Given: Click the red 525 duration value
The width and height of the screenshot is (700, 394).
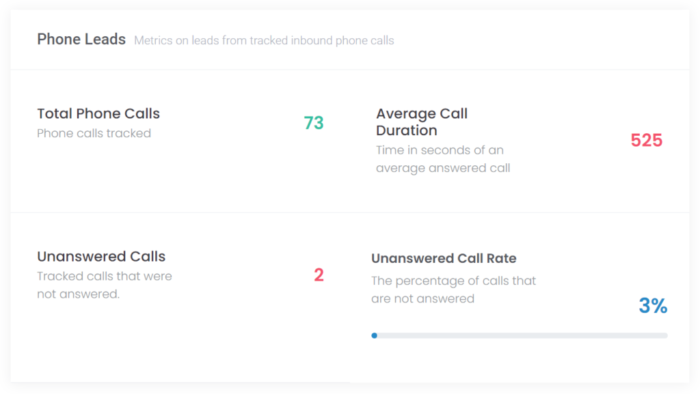Looking at the screenshot, I should 647,141.
